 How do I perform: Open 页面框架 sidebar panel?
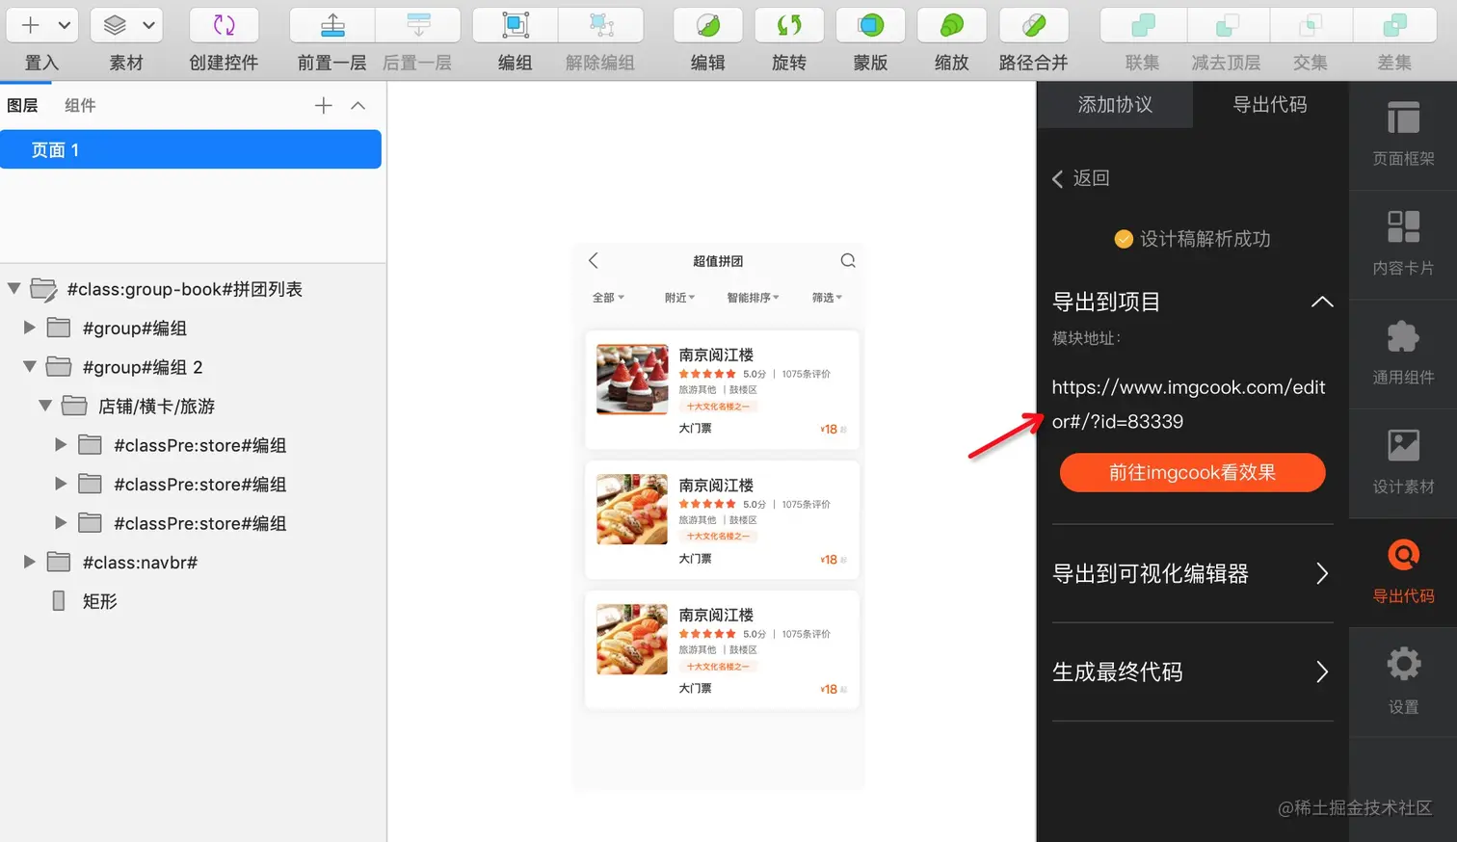pyautogui.click(x=1403, y=136)
